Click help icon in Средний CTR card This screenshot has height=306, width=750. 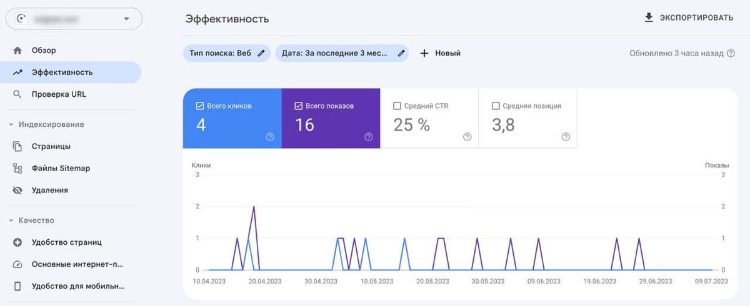pos(467,137)
